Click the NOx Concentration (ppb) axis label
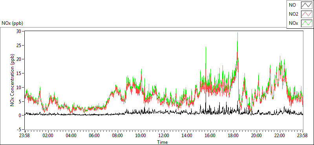The height and width of the screenshot is (145, 314). 13,80
